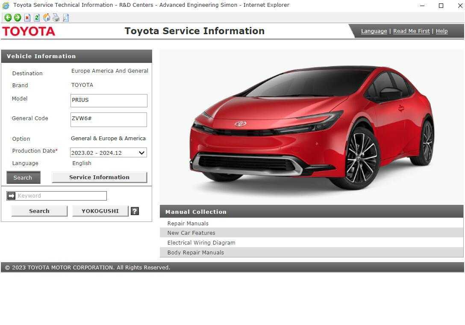Click the YOKOGUSHI button

(100, 211)
